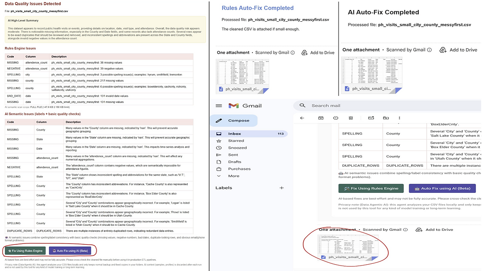Delete the open email with trash icon
The width and height of the screenshot is (485, 271).
[350, 118]
